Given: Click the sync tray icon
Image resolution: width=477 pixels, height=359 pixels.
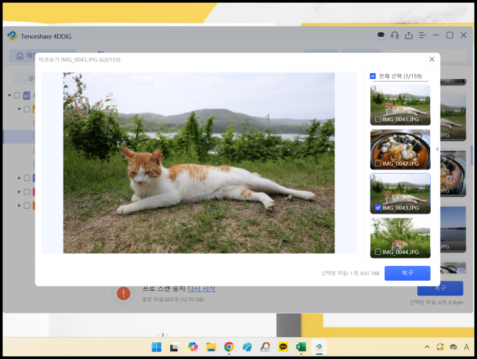Looking at the screenshot, I should (x=440, y=347).
